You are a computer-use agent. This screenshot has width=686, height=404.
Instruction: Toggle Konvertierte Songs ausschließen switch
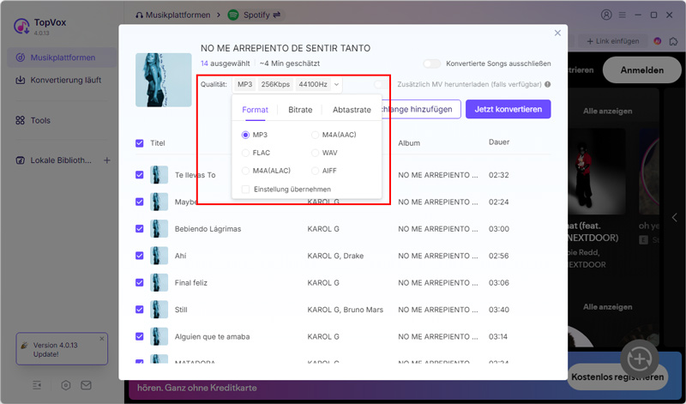tap(432, 63)
